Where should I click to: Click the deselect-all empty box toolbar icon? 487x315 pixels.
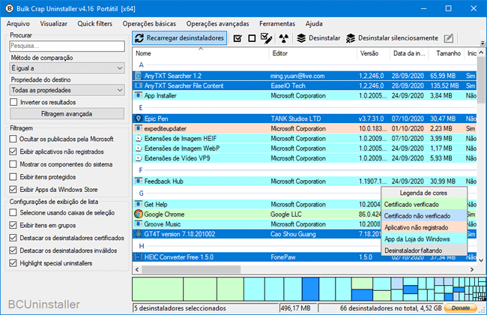coord(252,38)
